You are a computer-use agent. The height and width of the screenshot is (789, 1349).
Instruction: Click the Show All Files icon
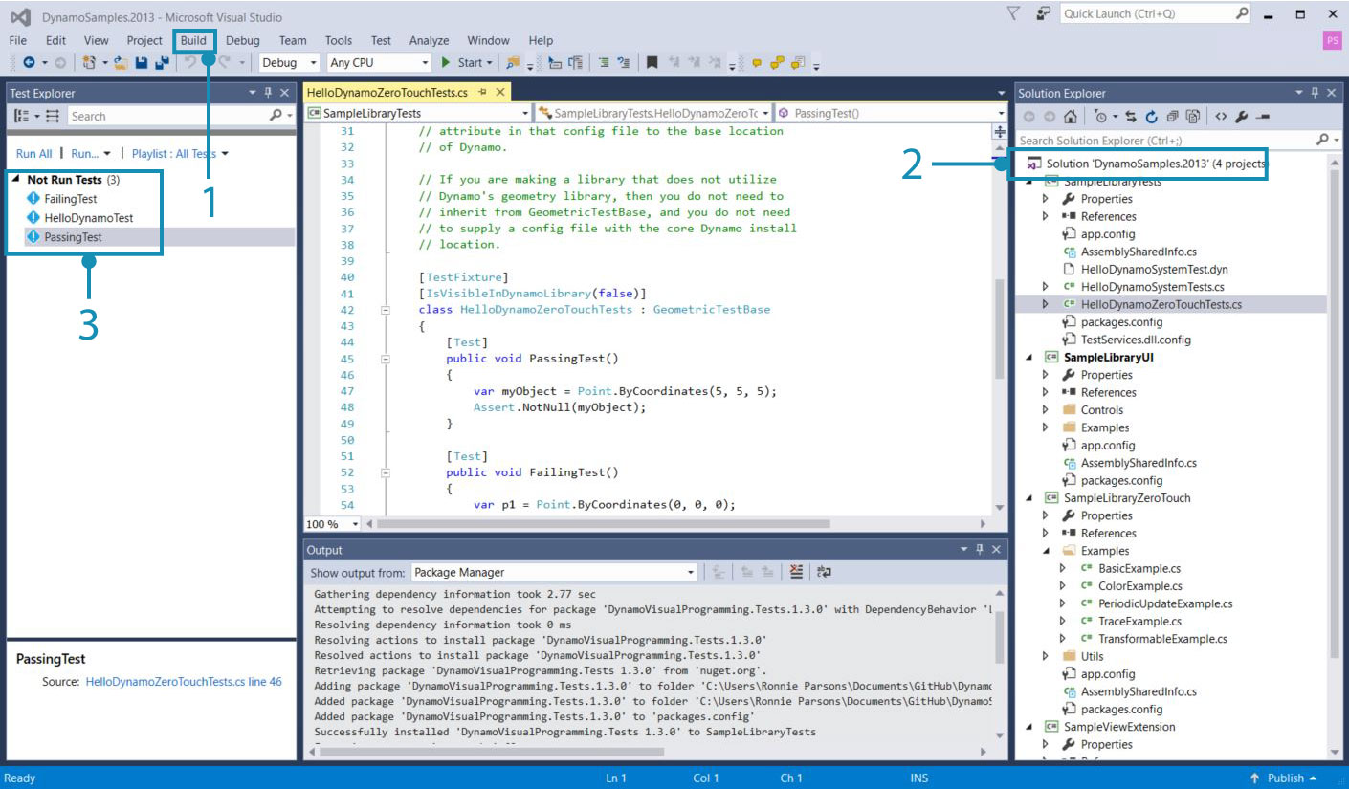(x=1193, y=117)
